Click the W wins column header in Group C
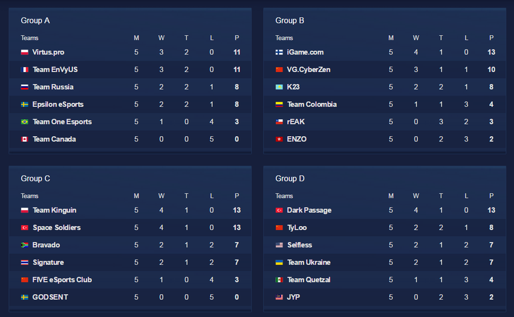The image size is (514, 317). tap(161, 196)
